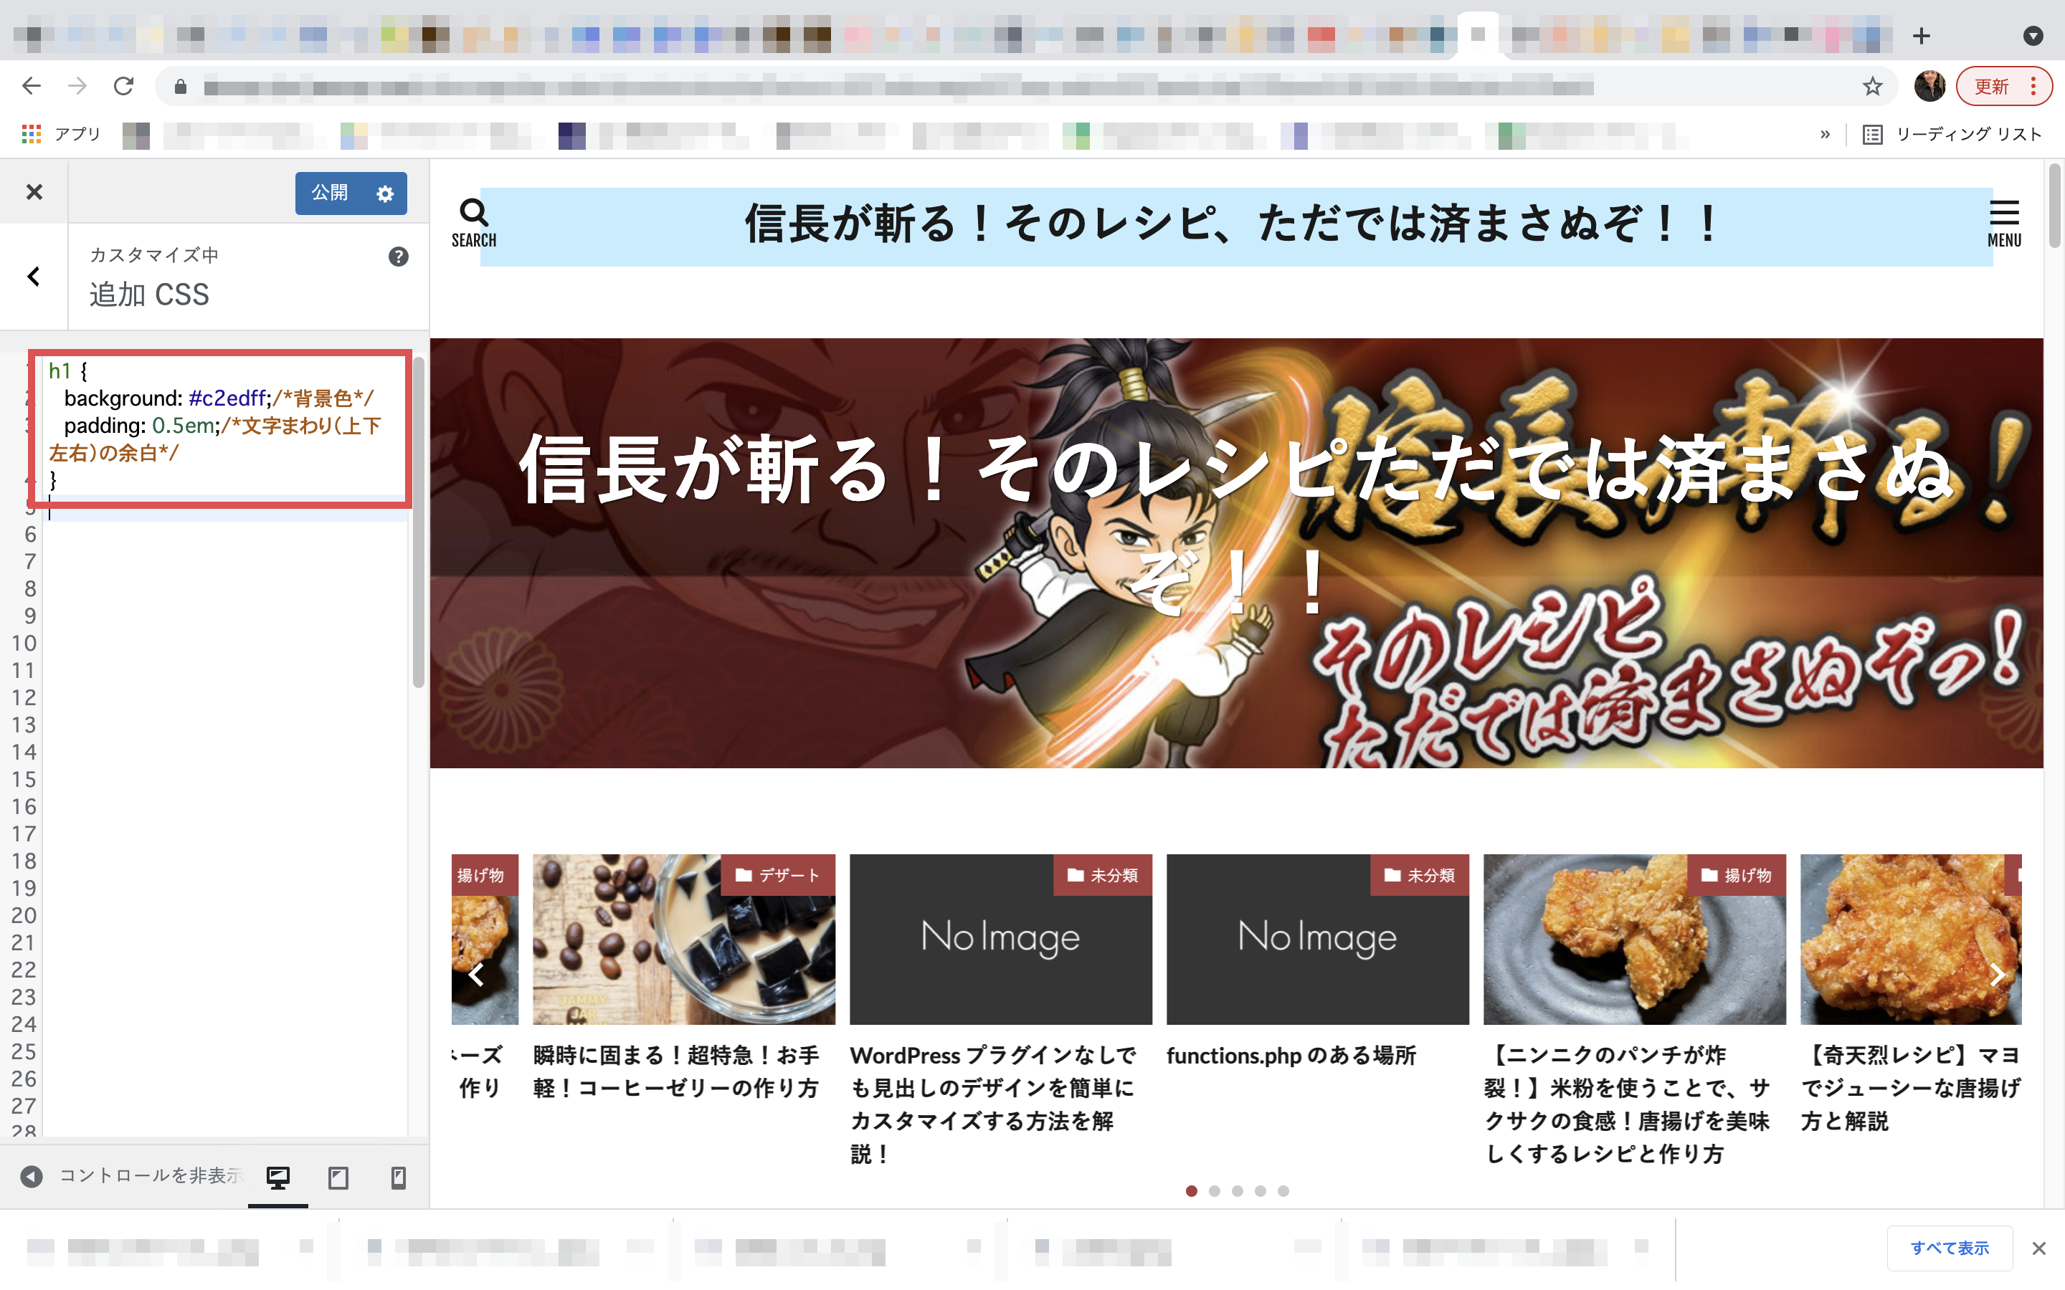Select the fifth carousel pagination dot
Screen dimensions: 2065x1290
[x=1283, y=1191]
